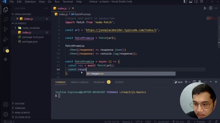The image size is (220, 123).
Task: Toggle primary side bar layout icon
Action: coord(185,1)
